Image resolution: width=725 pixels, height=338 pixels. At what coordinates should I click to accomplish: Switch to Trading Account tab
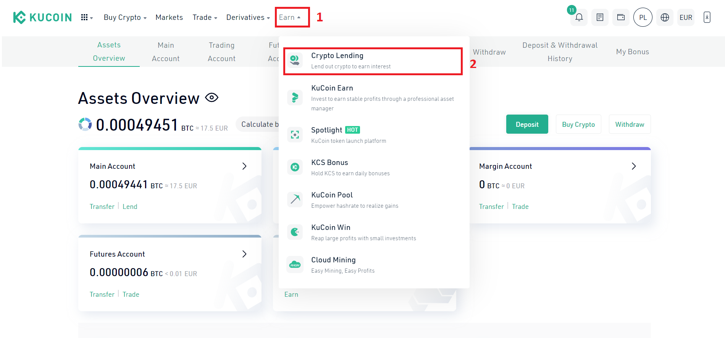click(x=221, y=52)
